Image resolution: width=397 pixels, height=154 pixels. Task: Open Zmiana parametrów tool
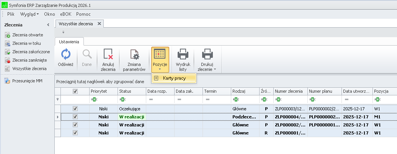click(134, 55)
